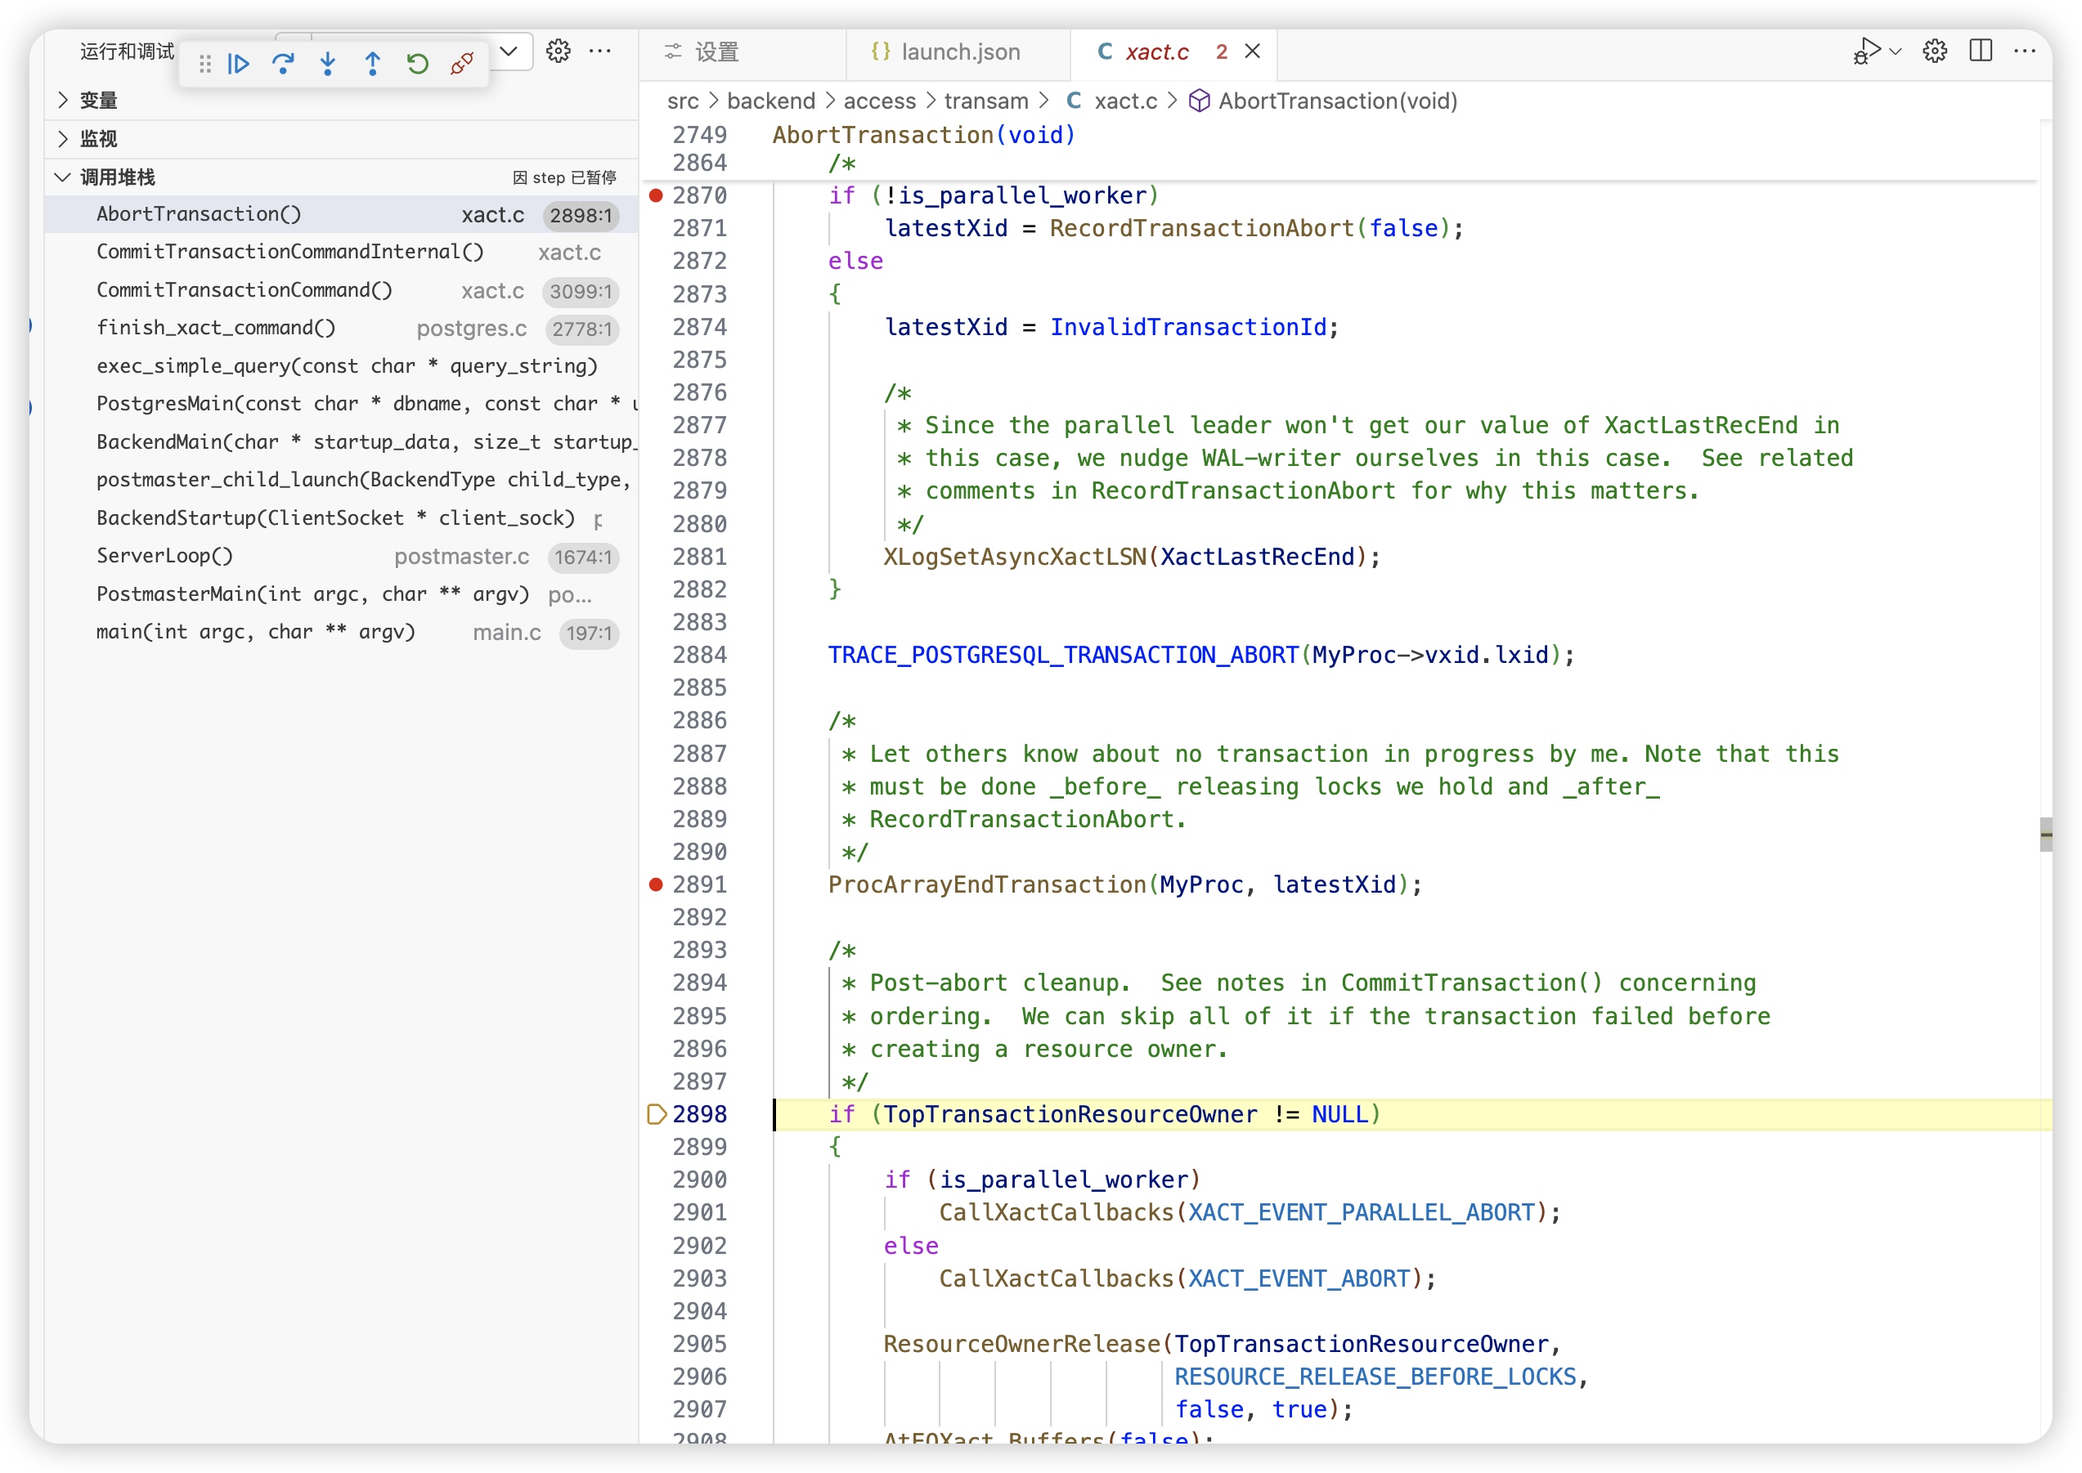Switch to the 设置 tab
The width and height of the screenshot is (2082, 1473).
click(716, 51)
